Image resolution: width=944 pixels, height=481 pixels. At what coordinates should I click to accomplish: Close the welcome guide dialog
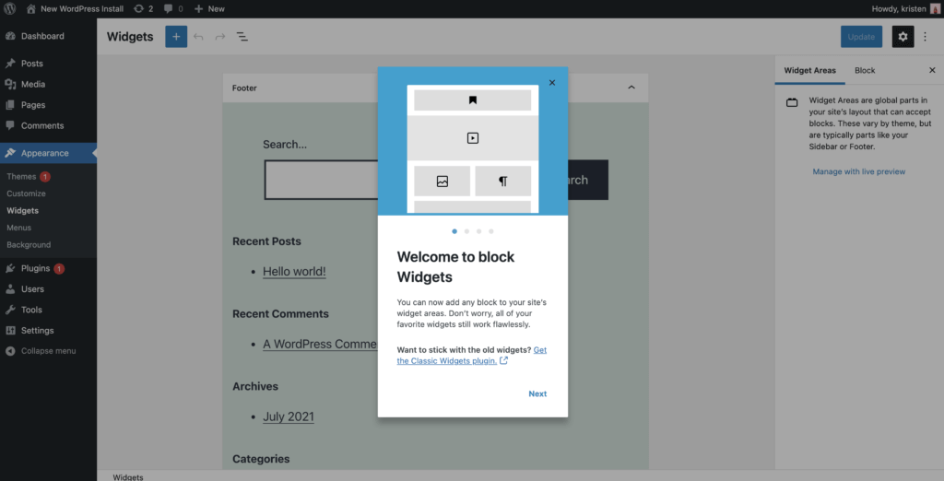552,83
